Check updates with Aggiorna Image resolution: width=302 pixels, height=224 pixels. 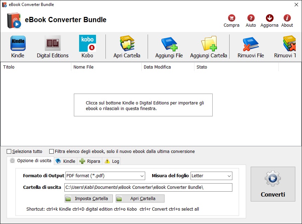pos(269,18)
